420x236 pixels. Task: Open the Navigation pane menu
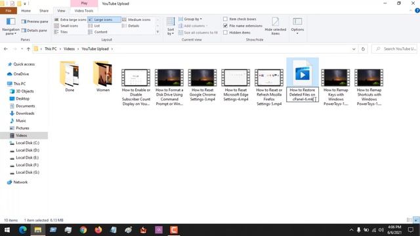click(10, 27)
